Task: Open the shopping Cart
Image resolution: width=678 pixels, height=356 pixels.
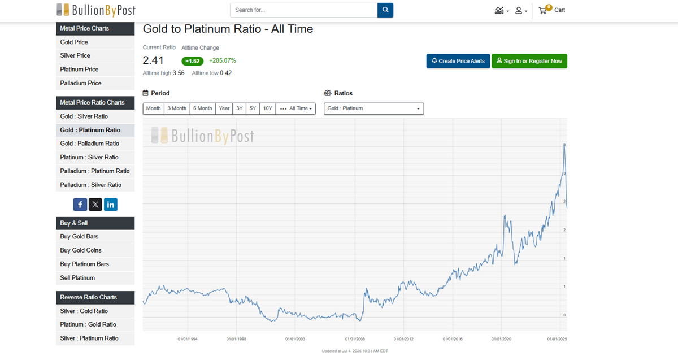Action: click(551, 10)
